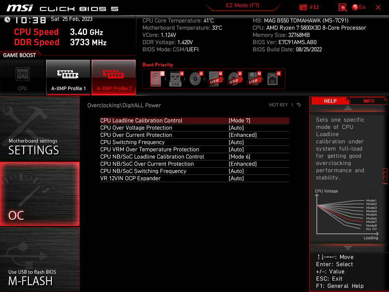389x292 pixels.
Task: Click the BIOS Ver E7C91AMS.AB0 text
Action: pos(285,42)
